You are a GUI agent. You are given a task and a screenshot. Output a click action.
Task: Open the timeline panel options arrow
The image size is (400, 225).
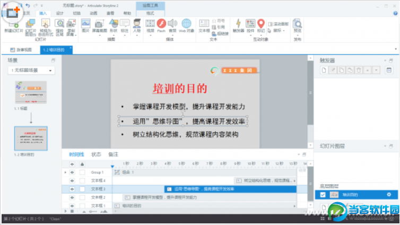click(299, 154)
